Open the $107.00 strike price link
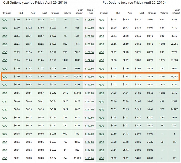 pos(89,28)
